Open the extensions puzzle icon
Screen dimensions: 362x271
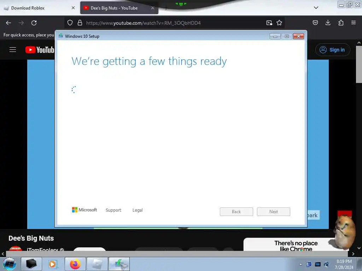pos(341,23)
